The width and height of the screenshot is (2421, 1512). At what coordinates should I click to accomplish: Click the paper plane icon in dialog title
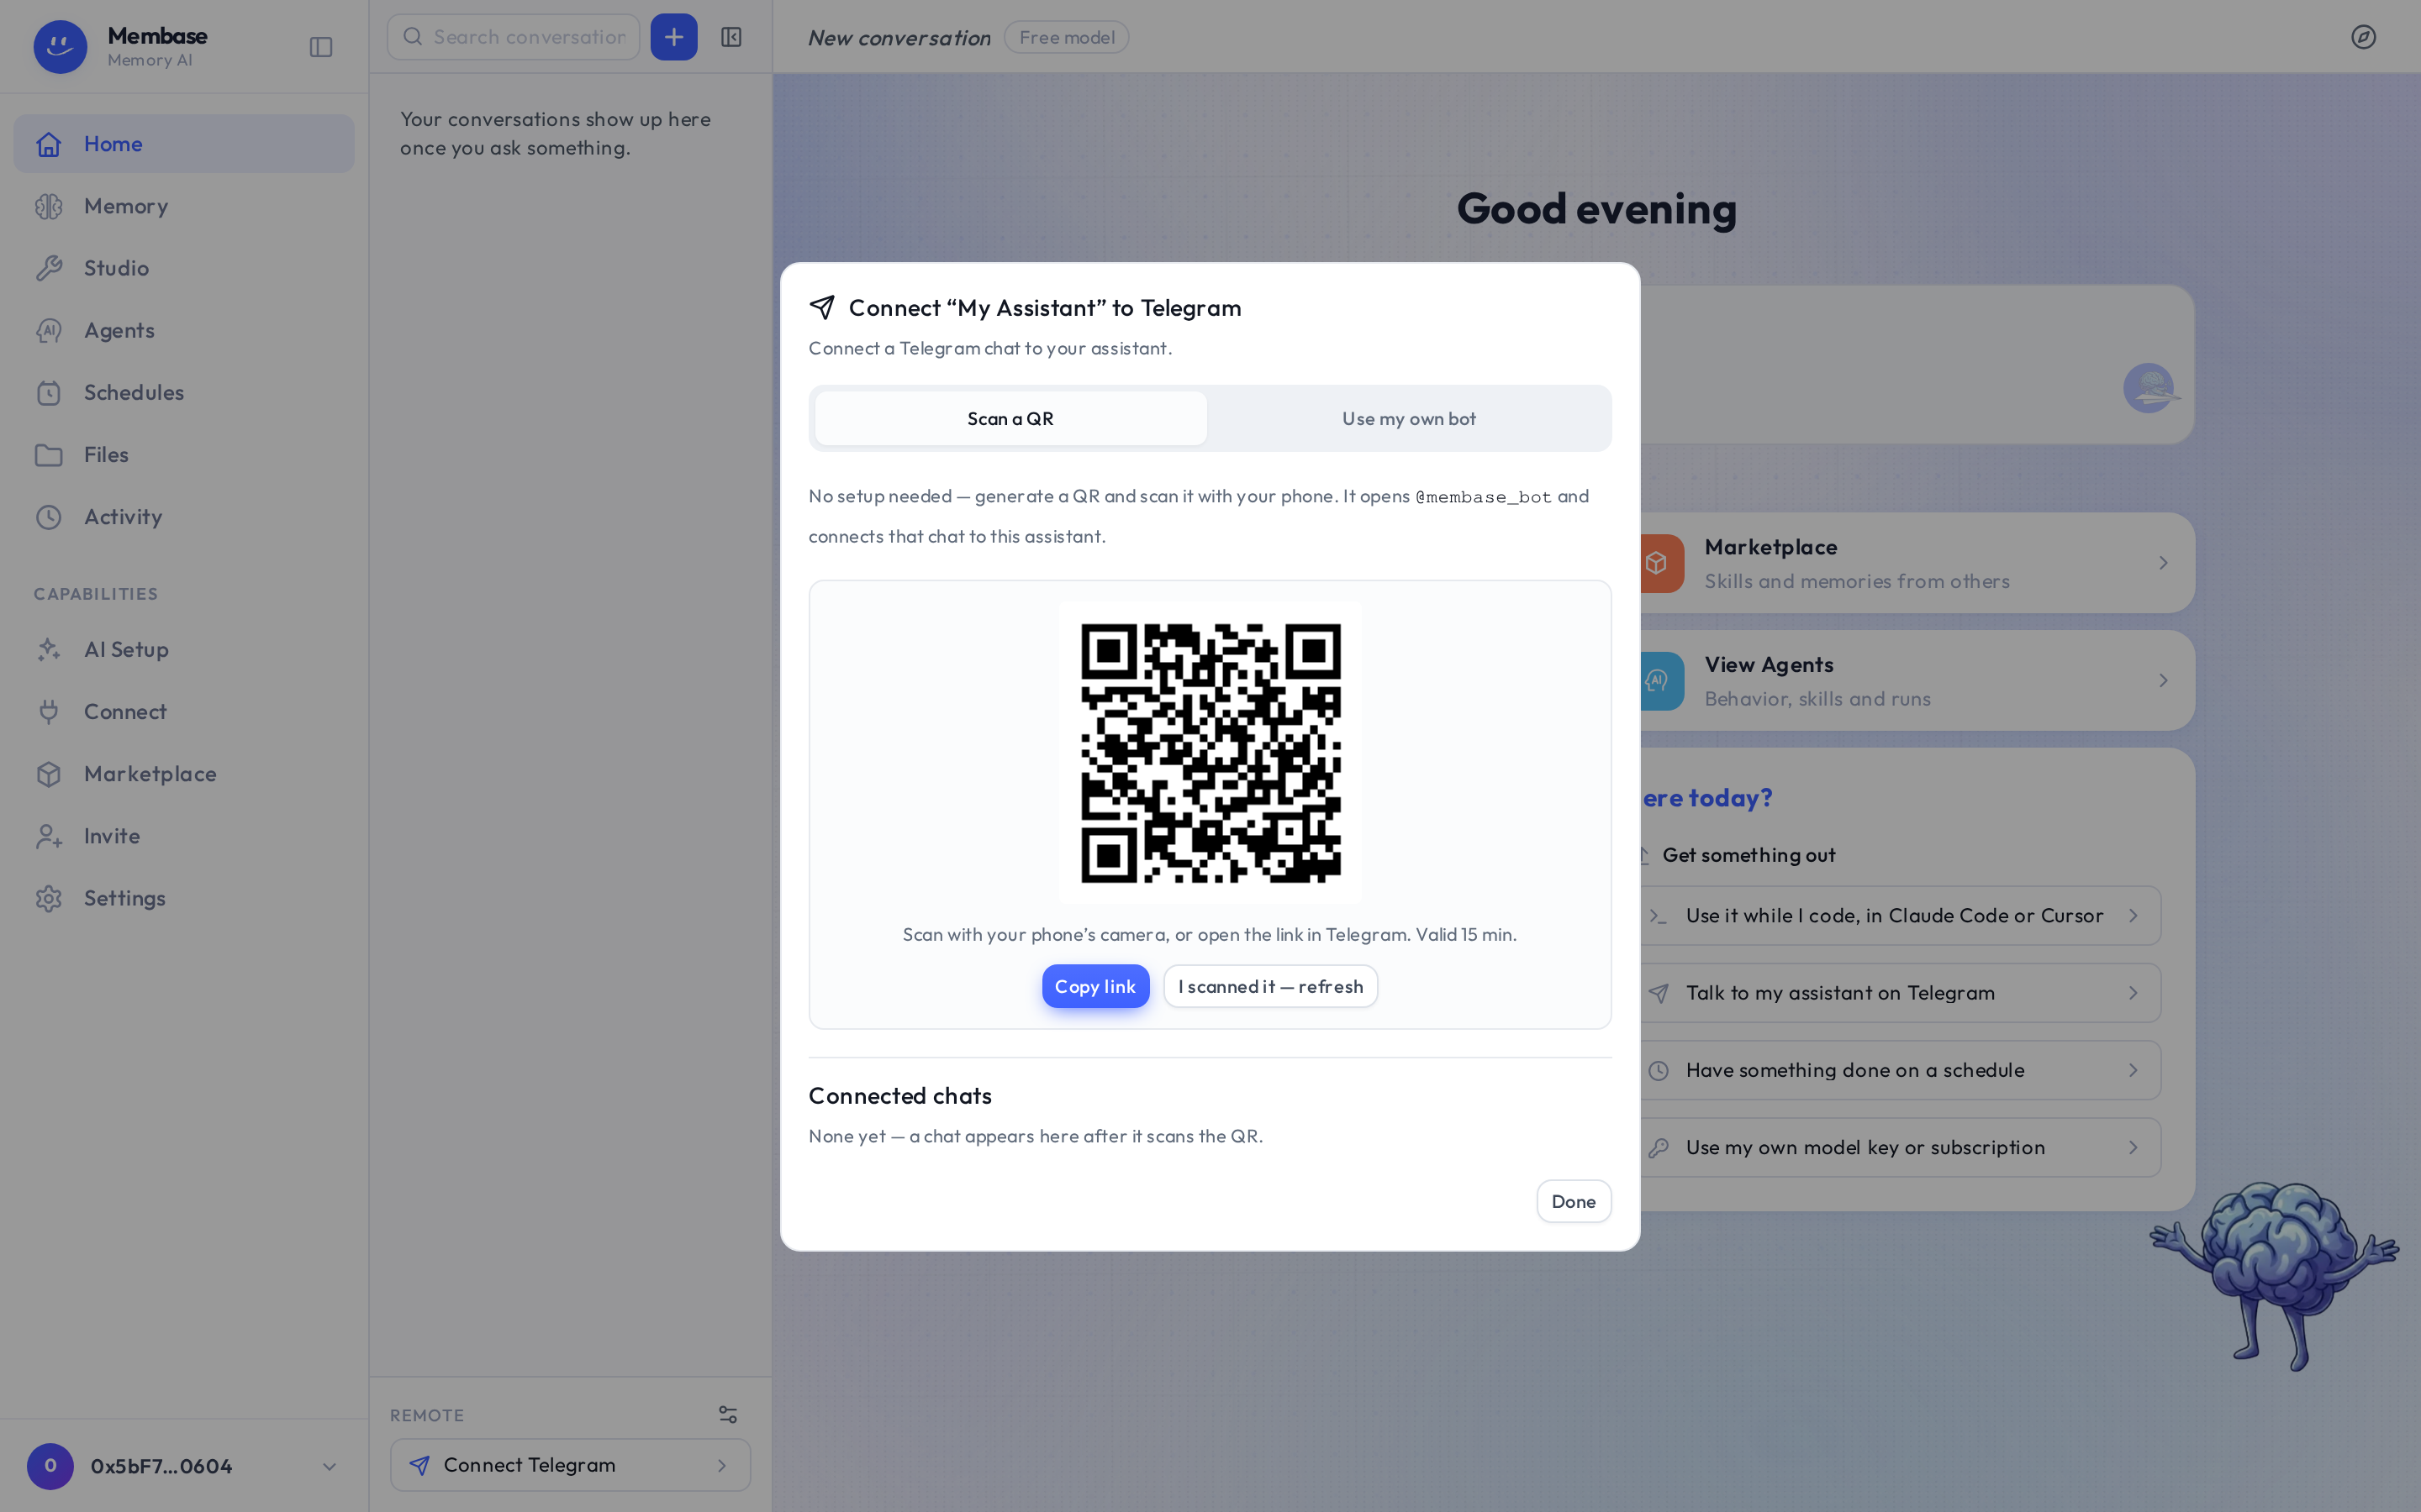pyautogui.click(x=822, y=307)
